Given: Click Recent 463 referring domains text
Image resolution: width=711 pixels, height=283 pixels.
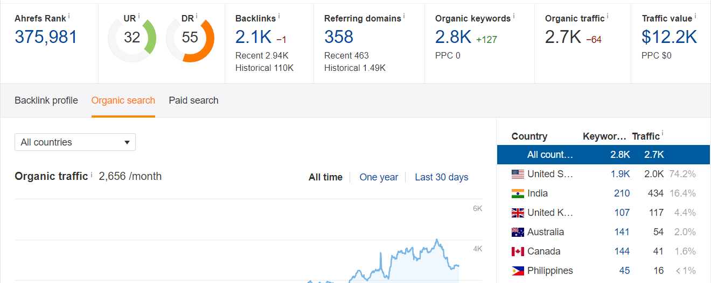Looking at the screenshot, I should [x=346, y=55].
